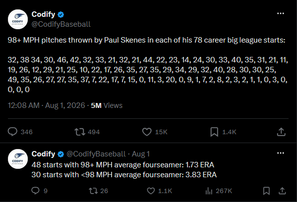
Task: Share the main tweet via upload icon
Action: tap(281, 132)
